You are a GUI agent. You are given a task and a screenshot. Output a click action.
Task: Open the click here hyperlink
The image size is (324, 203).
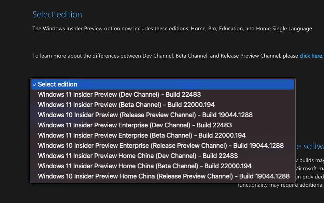[x=310, y=56]
